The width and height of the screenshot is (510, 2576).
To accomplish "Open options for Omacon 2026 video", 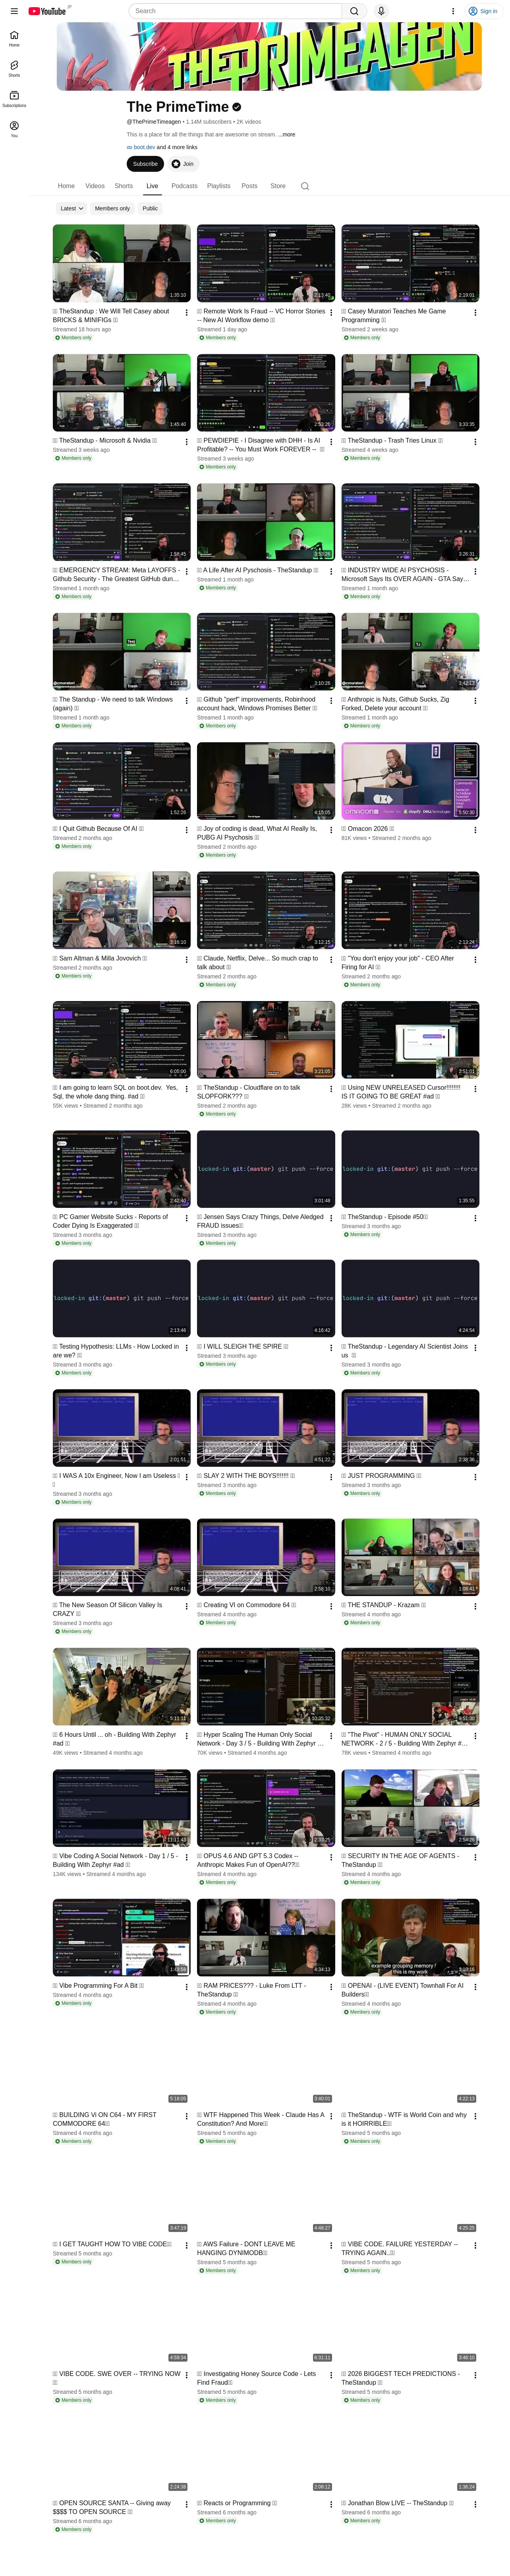I will 475,830.
